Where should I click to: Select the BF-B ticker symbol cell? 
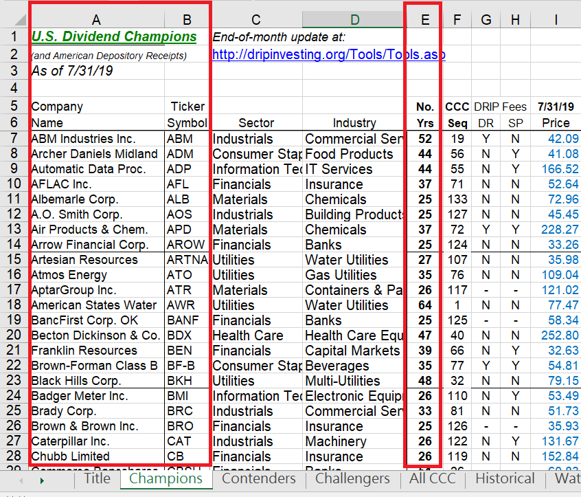coord(187,366)
